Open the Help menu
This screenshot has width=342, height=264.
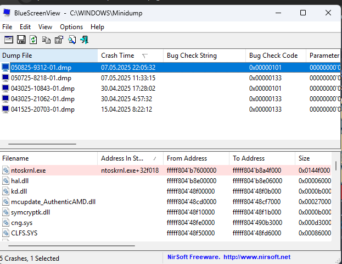97,27
